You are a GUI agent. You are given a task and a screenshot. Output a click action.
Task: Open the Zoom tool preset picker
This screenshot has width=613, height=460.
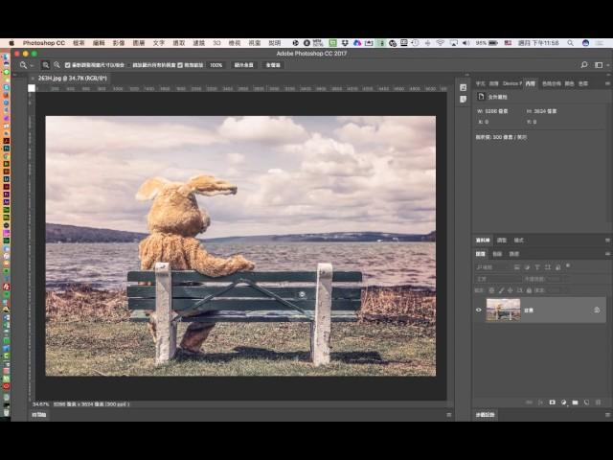26,65
